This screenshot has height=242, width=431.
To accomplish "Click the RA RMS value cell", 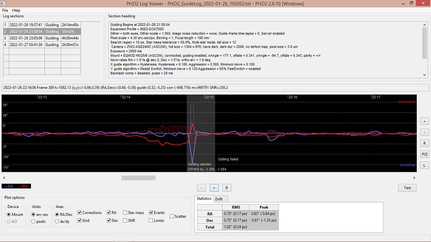I will pyautogui.click(x=236, y=214).
